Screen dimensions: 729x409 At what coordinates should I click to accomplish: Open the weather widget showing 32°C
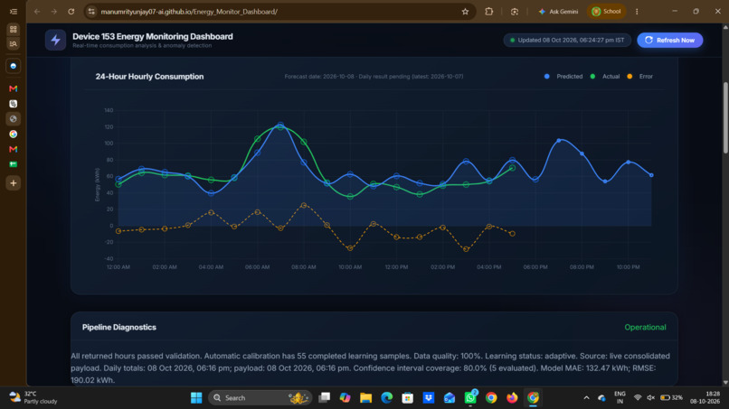pos(33,398)
